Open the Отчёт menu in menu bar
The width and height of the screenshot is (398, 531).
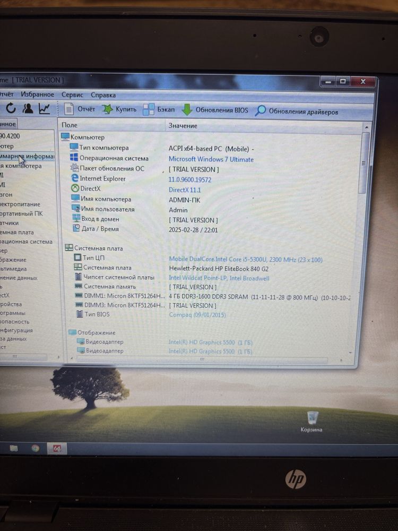pyautogui.click(x=7, y=94)
